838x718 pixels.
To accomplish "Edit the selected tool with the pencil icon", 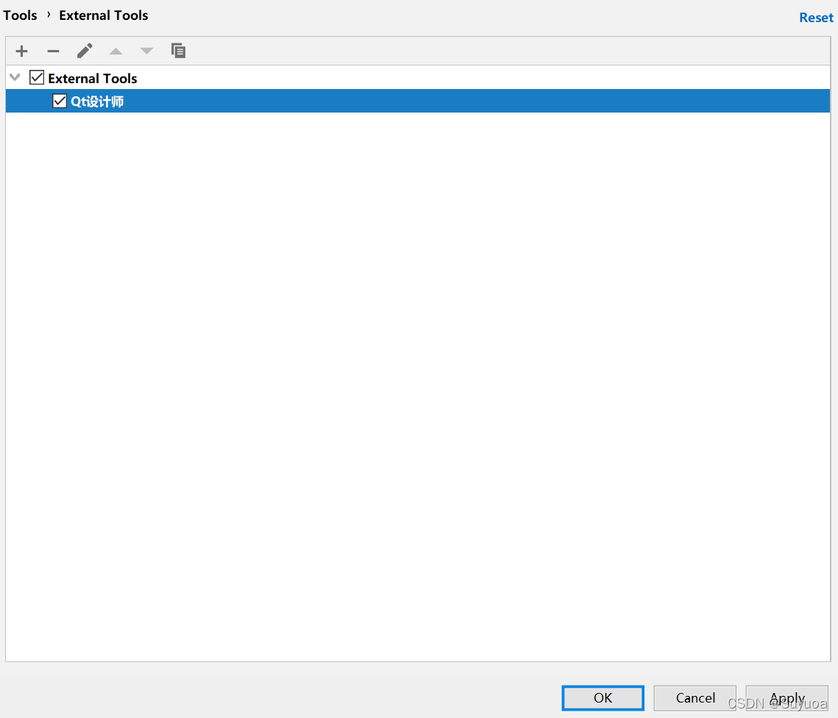I will pyautogui.click(x=85, y=51).
